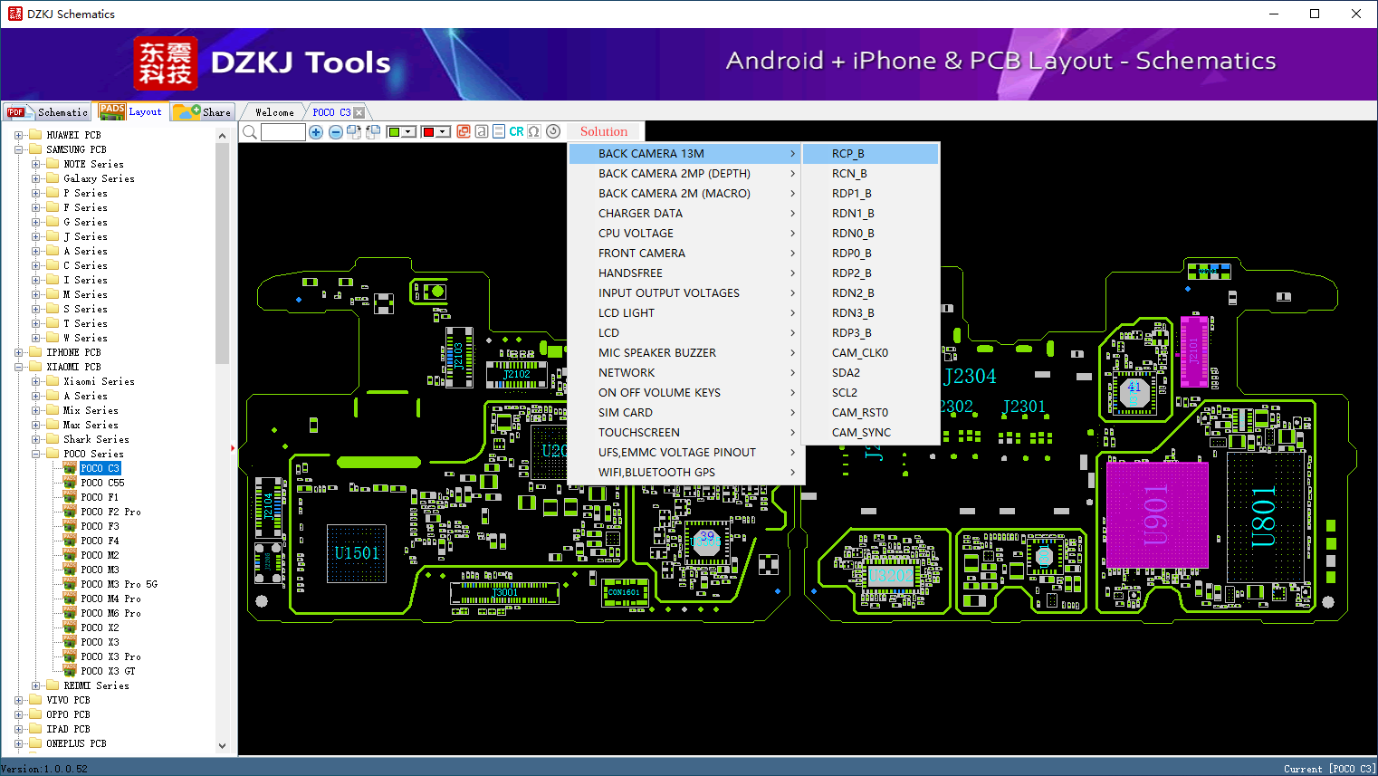Open the BACK CAMERA 2MP (DEPTH) submenu
Screen dimensions: 1378x776
(x=686, y=174)
